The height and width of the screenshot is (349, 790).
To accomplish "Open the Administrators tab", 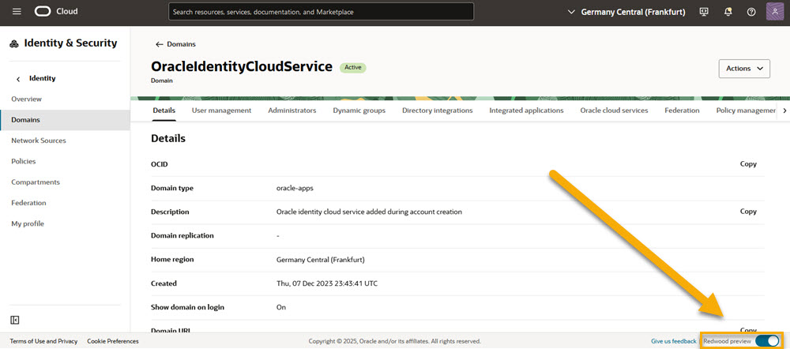I will click(x=292, y=111).
